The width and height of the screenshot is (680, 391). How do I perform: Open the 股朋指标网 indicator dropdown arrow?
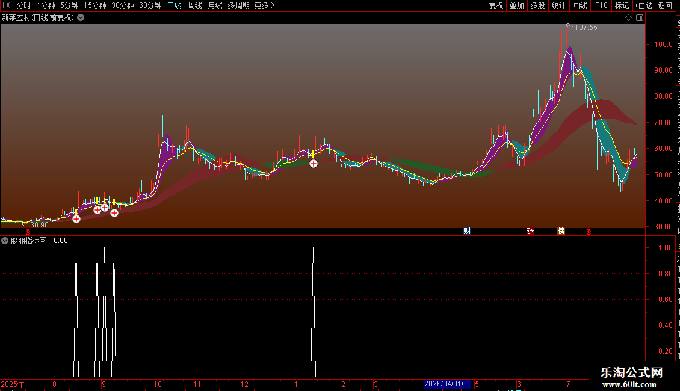click(x=5, y=241)
